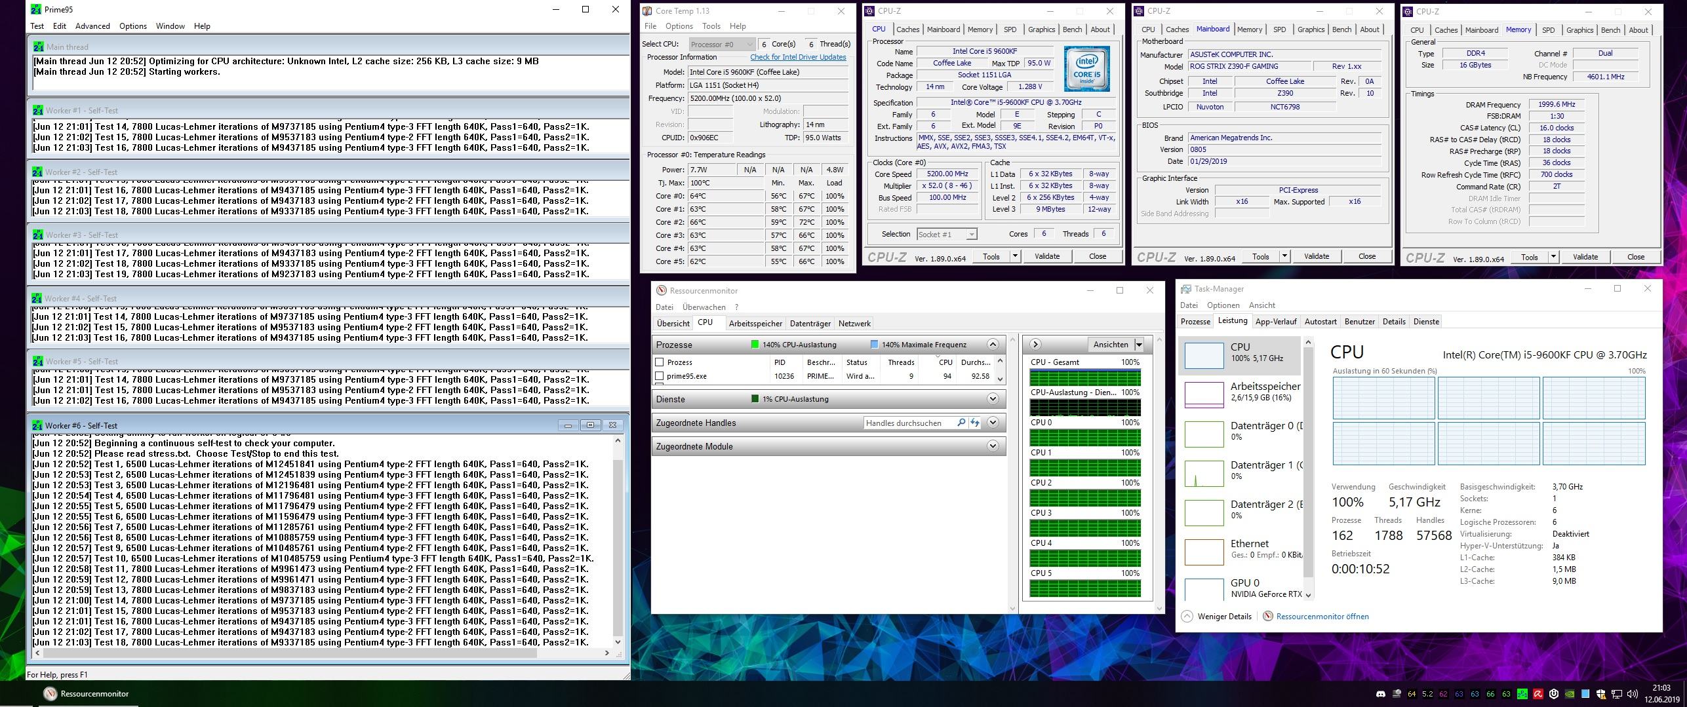Switch to the Caches tab in CPU-Z CPU window

(x=907, y=29)
